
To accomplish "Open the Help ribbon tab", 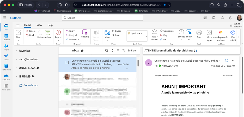I will click(x=50, y=25).
